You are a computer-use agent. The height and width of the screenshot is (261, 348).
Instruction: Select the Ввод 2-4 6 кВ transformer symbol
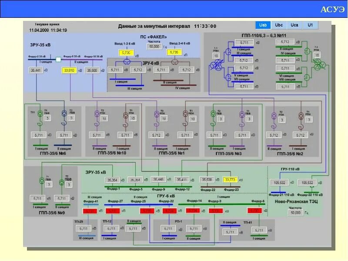(175, 62)
